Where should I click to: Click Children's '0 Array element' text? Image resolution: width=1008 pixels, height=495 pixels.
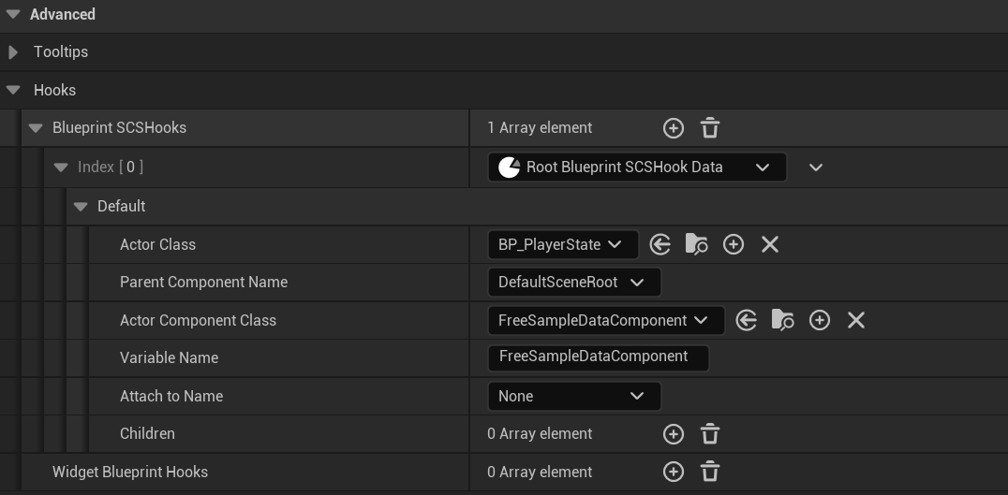point(540,434)
